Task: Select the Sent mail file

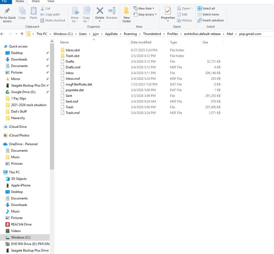Action: (69, 96)
